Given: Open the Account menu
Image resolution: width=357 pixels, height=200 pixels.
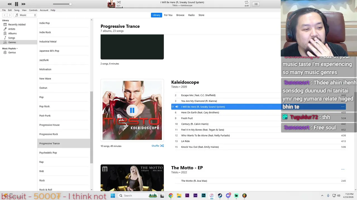Looking at the screenshot, I should (44, 10).
